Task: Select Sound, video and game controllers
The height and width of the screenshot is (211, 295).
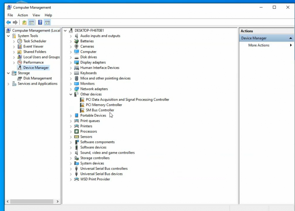Action: pyautogui.click(x=107, y=153)
